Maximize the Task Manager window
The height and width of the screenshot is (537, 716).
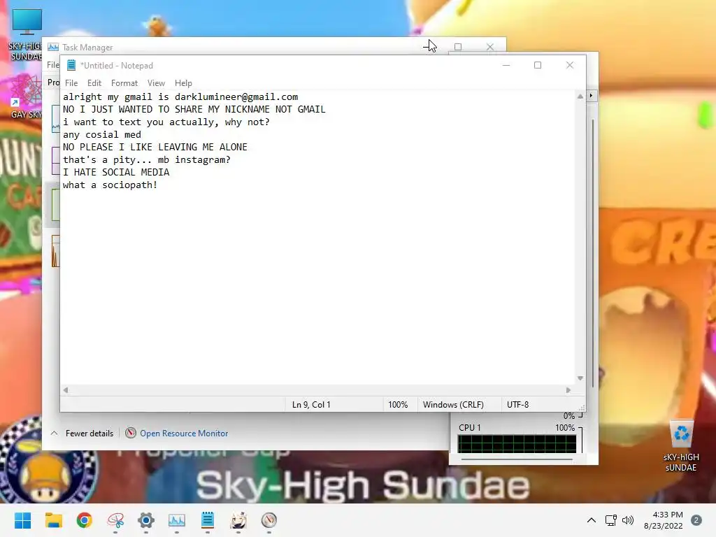point(458,47)
